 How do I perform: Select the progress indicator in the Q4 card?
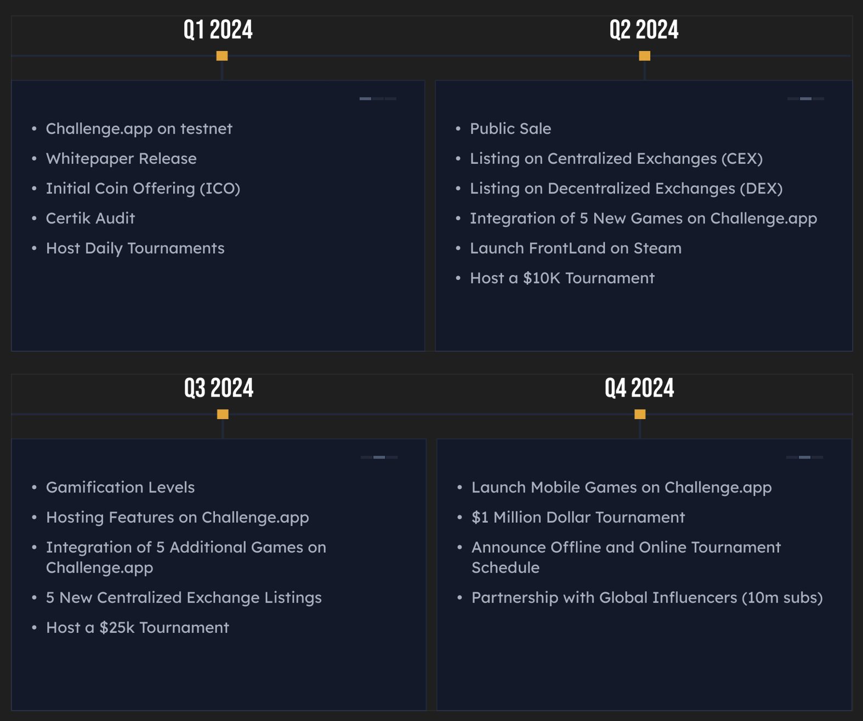coord(804,457)
